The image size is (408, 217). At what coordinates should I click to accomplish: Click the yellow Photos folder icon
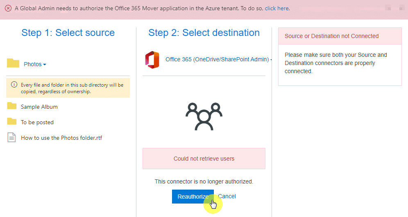[13, 63]
